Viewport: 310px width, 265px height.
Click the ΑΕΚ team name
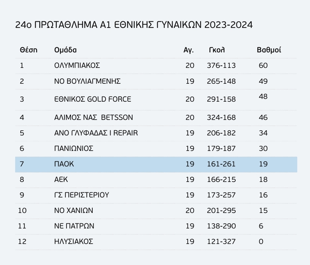(61, 180)
